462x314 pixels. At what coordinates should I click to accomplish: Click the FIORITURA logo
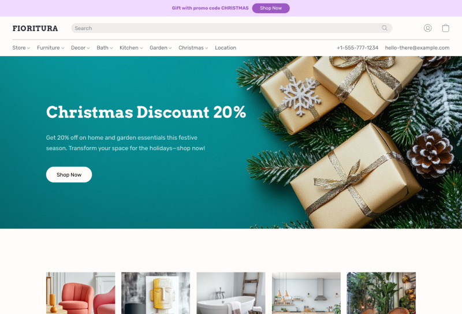click(x=35, y=28)
